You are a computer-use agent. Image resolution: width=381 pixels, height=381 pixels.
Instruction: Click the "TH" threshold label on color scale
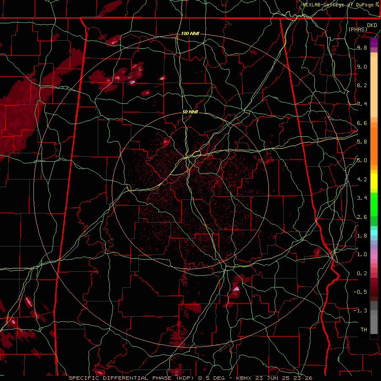pyautogui.click(x=364, y=330)
